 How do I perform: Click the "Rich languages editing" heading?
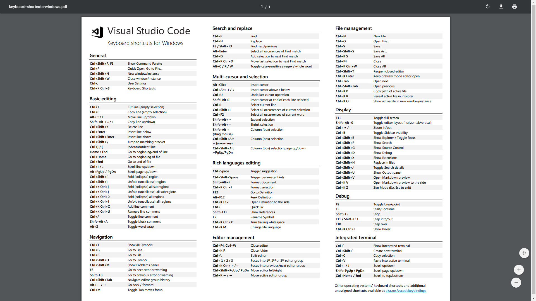click(236, 163)
